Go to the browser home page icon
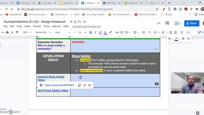Image resolution: width=204 pixels, height=115 pixels. point(12,9)
